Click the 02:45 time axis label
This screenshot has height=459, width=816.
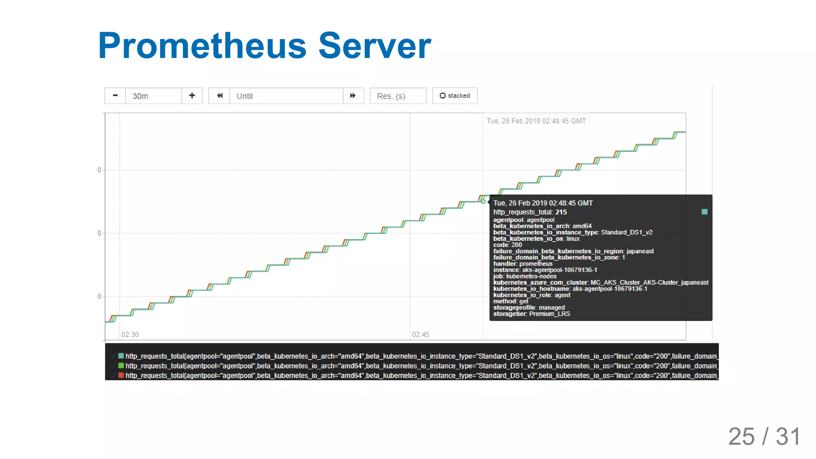(x=420, y=335)
